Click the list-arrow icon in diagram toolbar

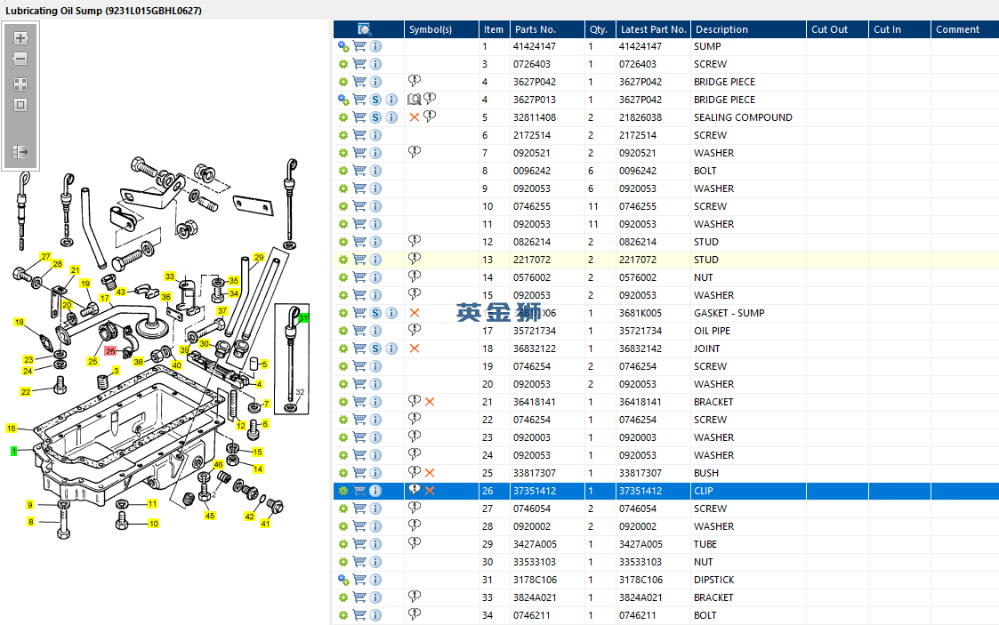coord(20,151)
